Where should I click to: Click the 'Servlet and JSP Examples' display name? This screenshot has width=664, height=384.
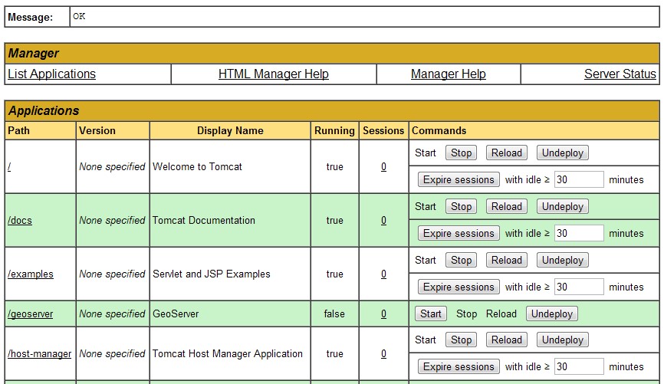pyautogui.click(x=212, y=274)
